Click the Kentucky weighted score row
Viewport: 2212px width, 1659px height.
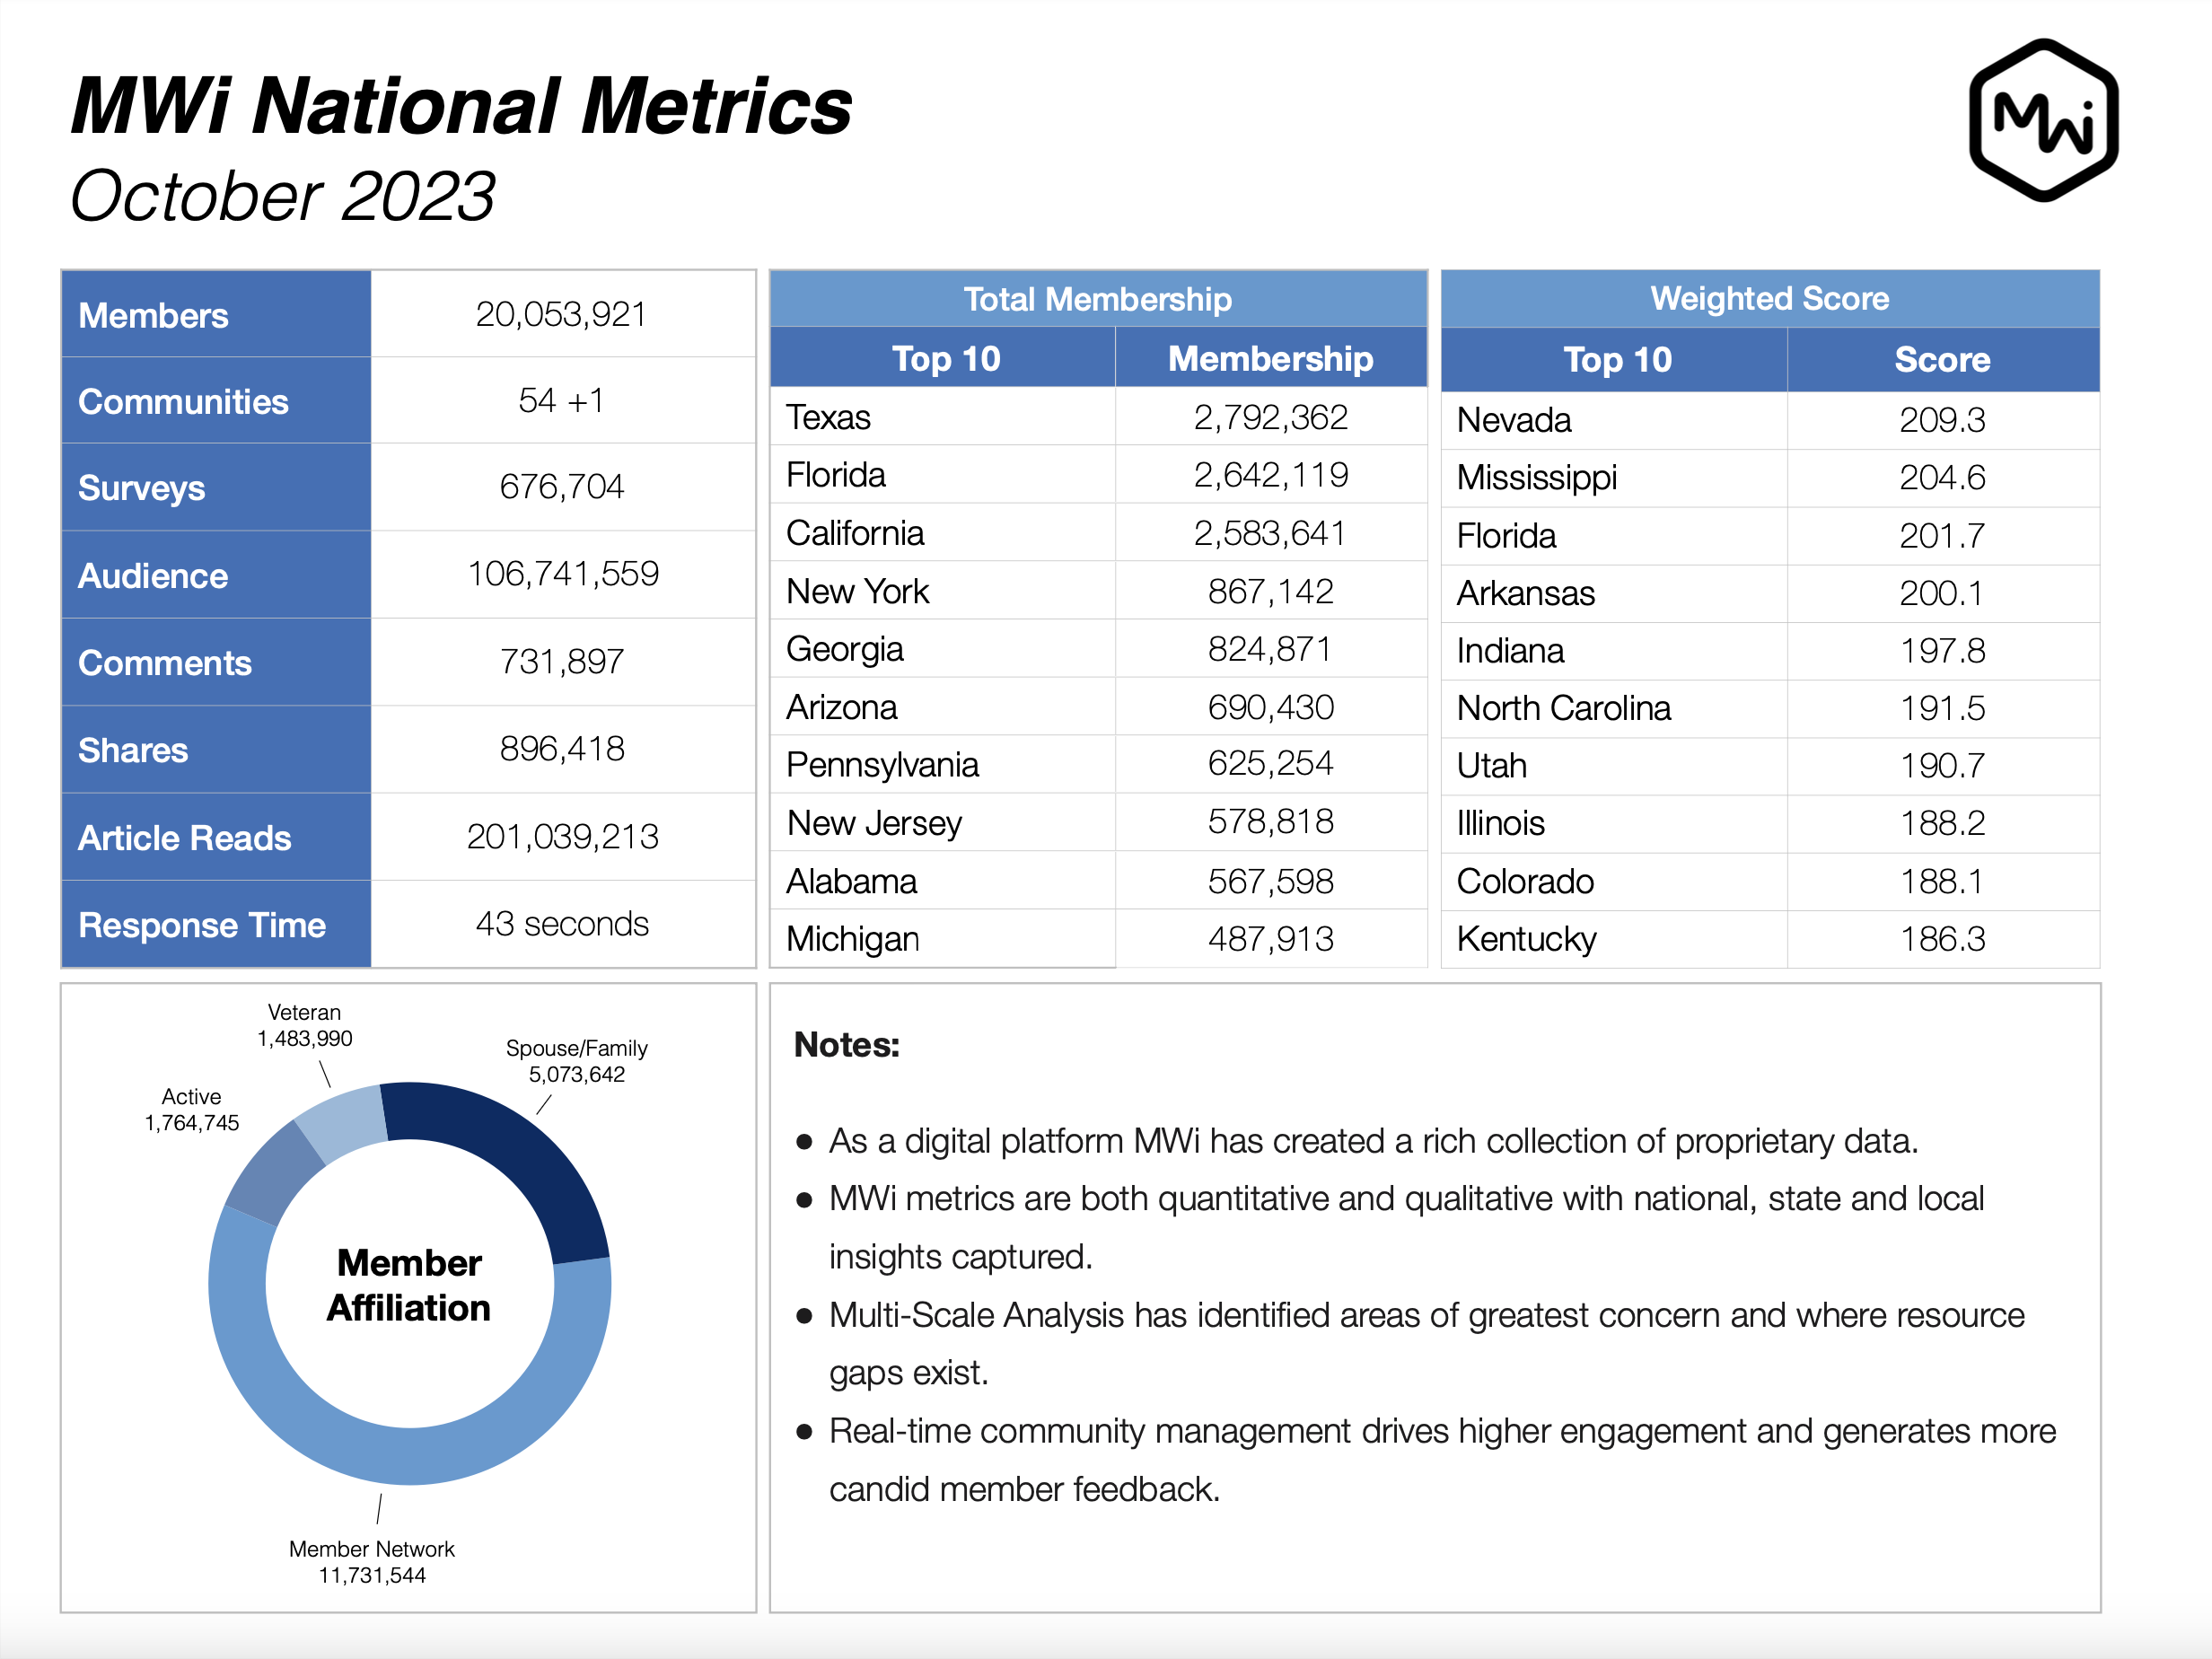[x=1770, y=939]
